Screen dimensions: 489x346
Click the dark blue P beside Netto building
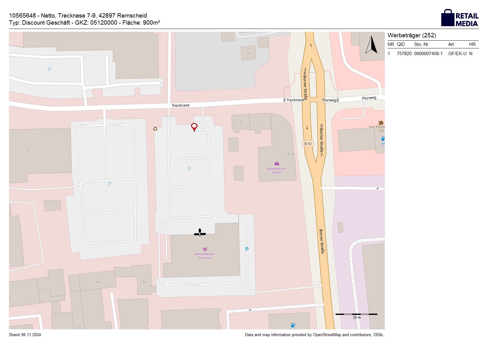coord(247,249)
